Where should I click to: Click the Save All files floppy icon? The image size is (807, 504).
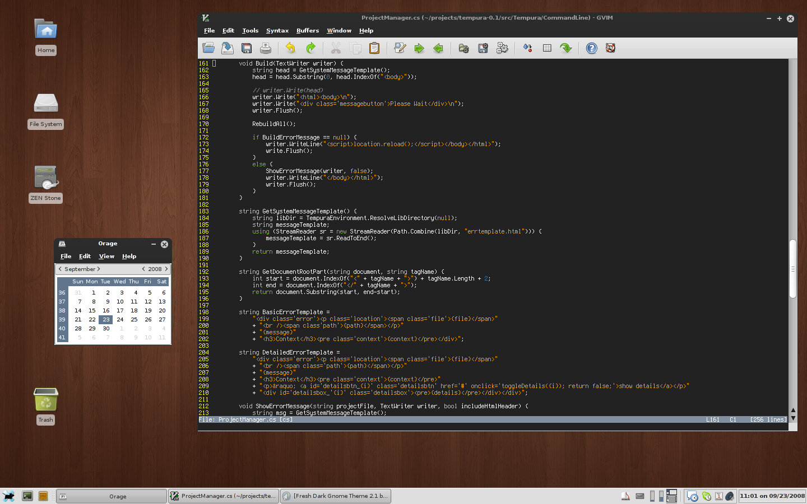pyautogui.click(x=247, y=48)
